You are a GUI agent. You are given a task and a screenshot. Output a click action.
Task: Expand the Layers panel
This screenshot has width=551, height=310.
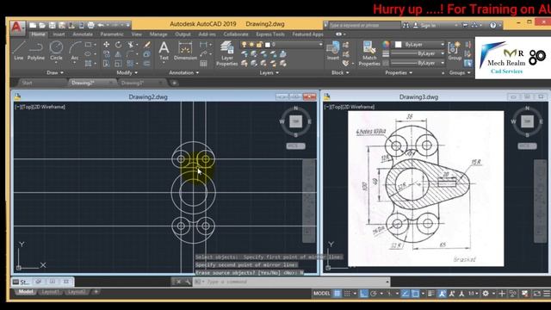tap(269, 72)
